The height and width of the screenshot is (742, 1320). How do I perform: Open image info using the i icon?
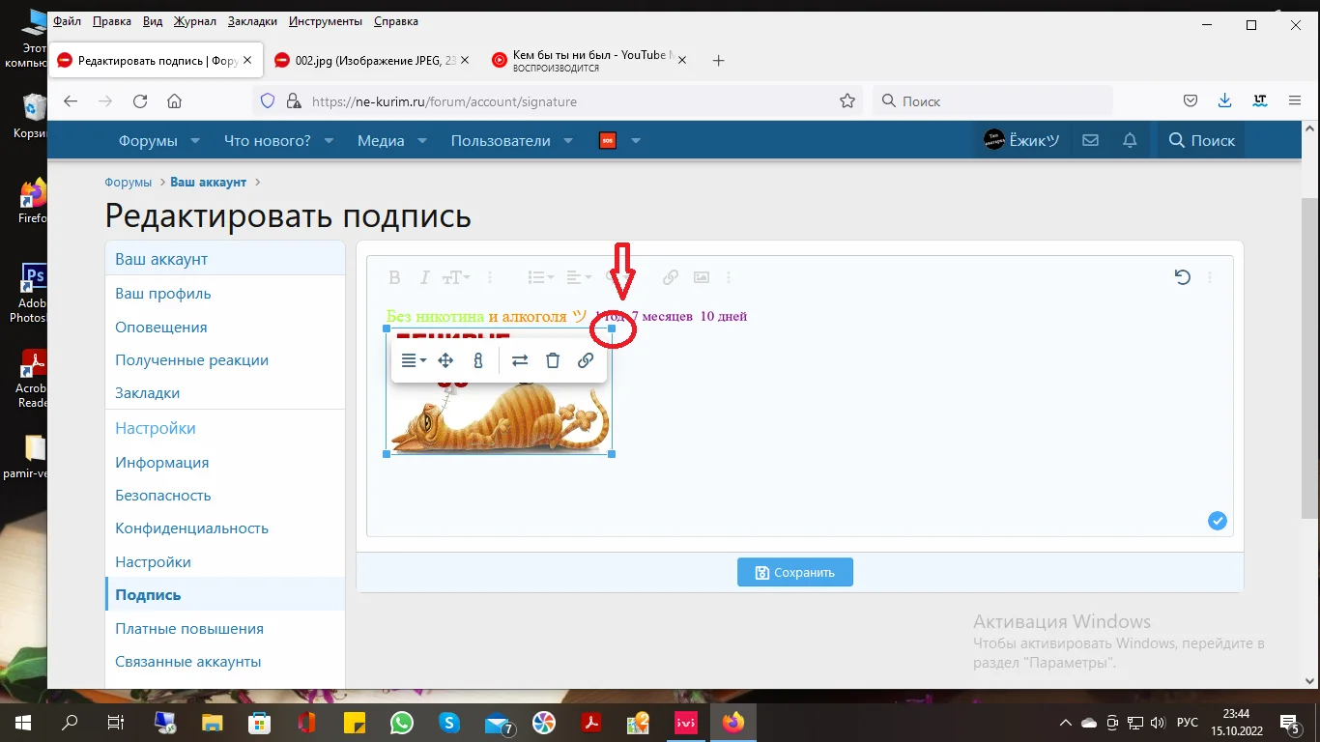(x=477, y=360)
